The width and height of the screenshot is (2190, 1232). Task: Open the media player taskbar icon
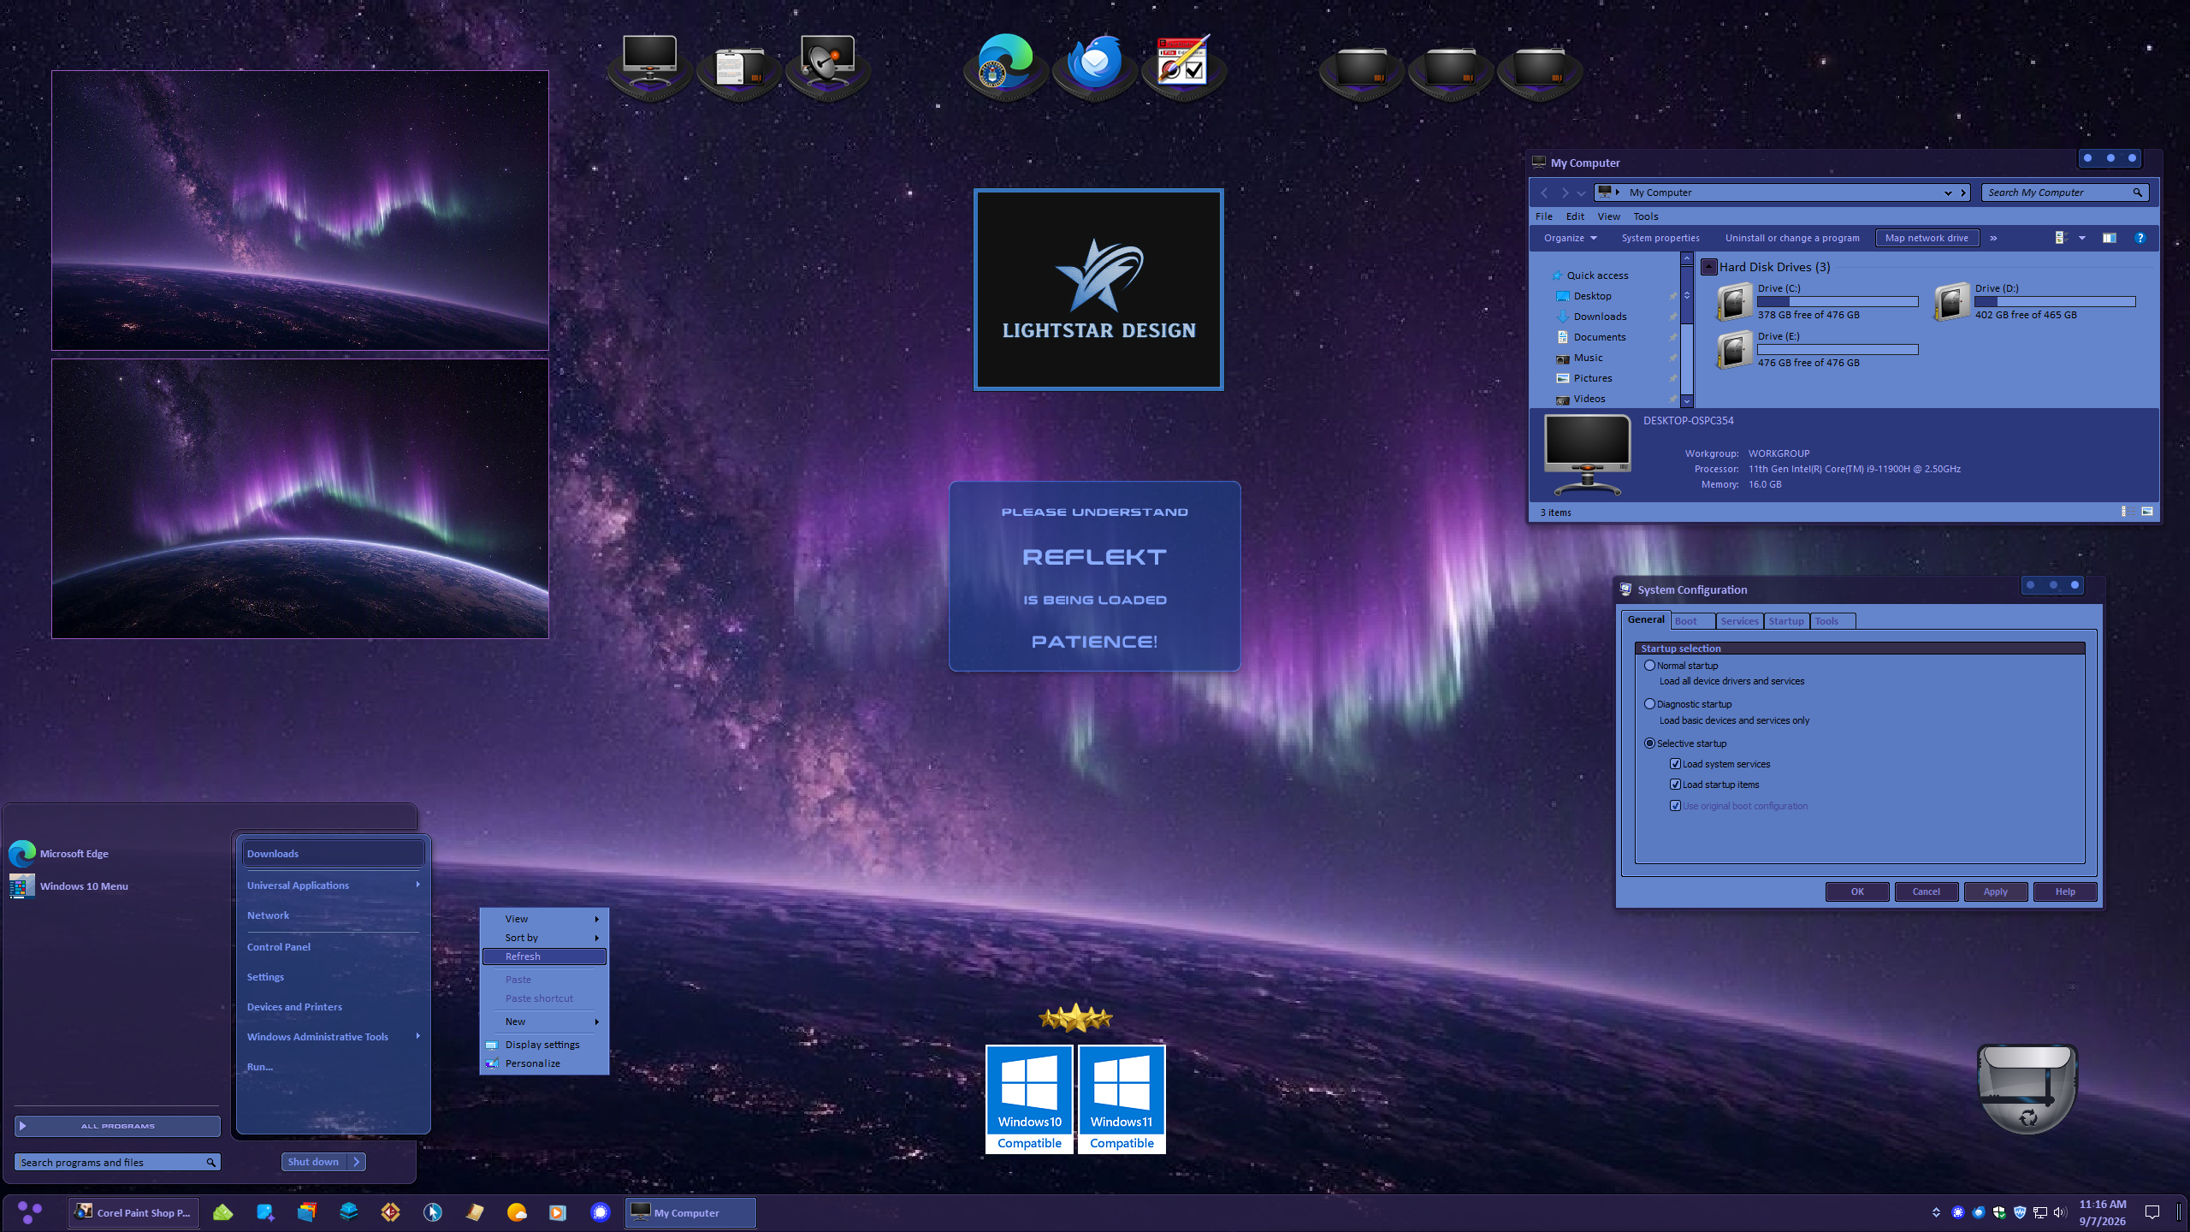coord(558,1212)
